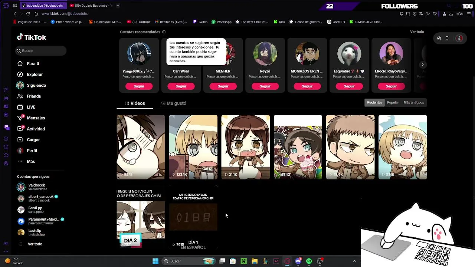Go back in the browser
The image size is (475, 267).
pos(15,14)
